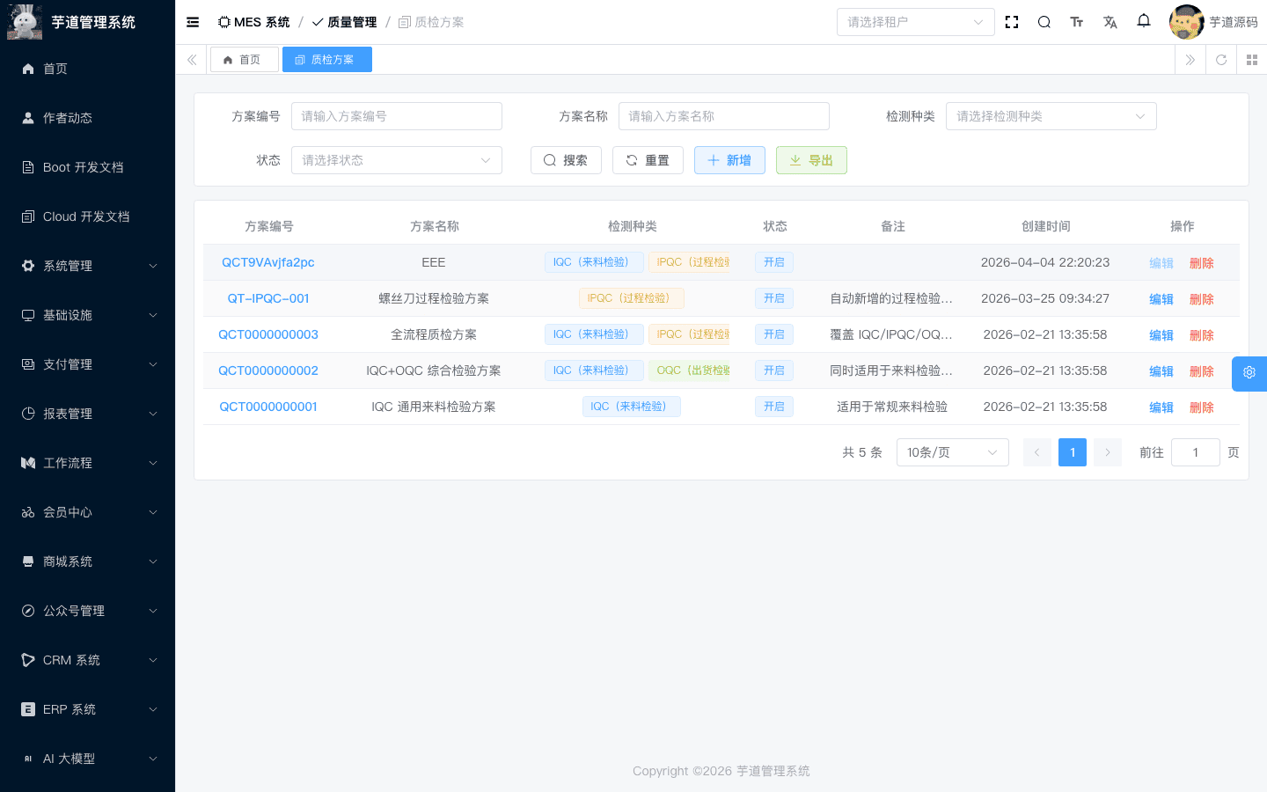Open the 10条/页 page size dropdown
This screenshot has height=792, width=1267.
coord(952,451)
